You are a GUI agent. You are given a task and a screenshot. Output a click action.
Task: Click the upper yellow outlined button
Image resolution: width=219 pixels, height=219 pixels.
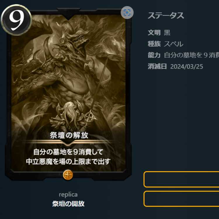[181, 179]
